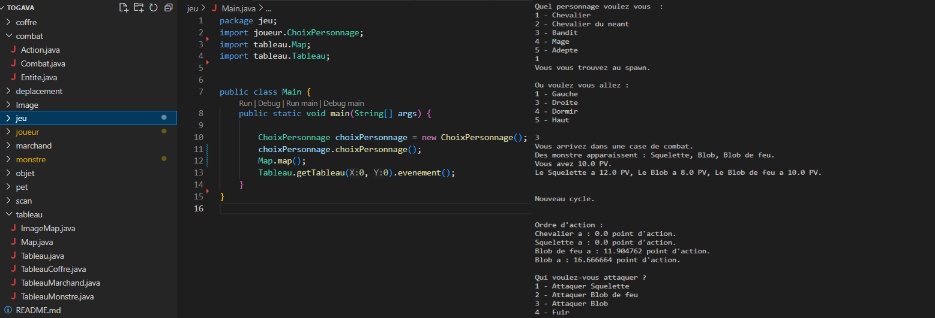Viewport: 935px width, 318px height.
Task: Click Debug main CodeLens link
Action: pos(344,103)
